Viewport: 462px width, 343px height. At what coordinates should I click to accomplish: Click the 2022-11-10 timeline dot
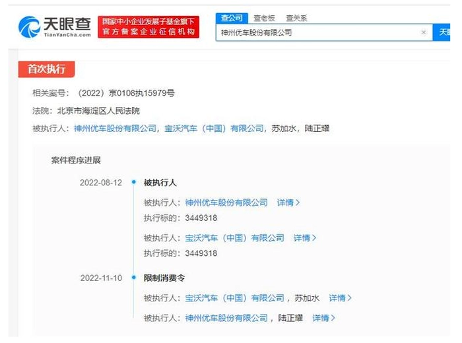pyautogui.click(x=133, y=278)
